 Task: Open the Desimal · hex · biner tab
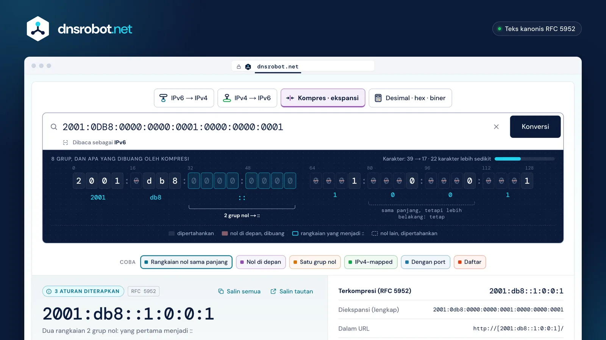410,98
